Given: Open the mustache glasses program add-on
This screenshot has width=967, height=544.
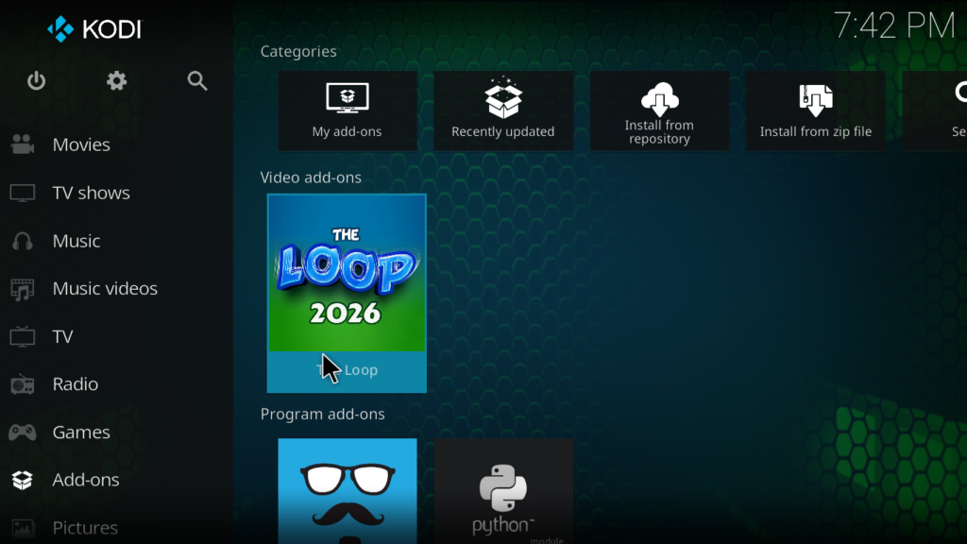Looking at the screenshot, I should point(348,491).
